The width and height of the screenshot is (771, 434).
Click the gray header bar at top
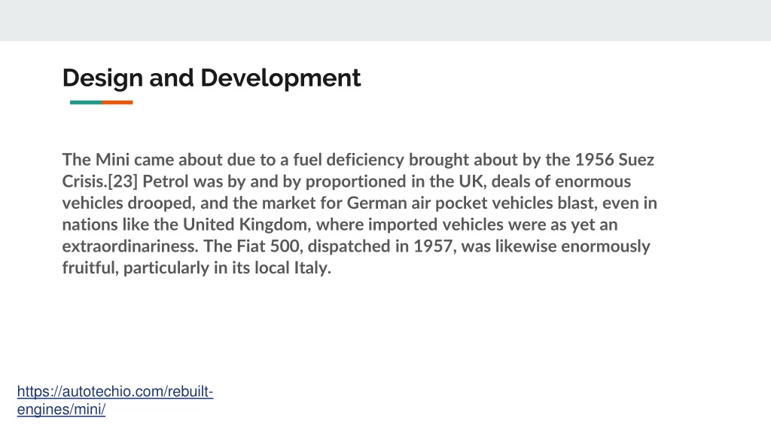[385, 20]
